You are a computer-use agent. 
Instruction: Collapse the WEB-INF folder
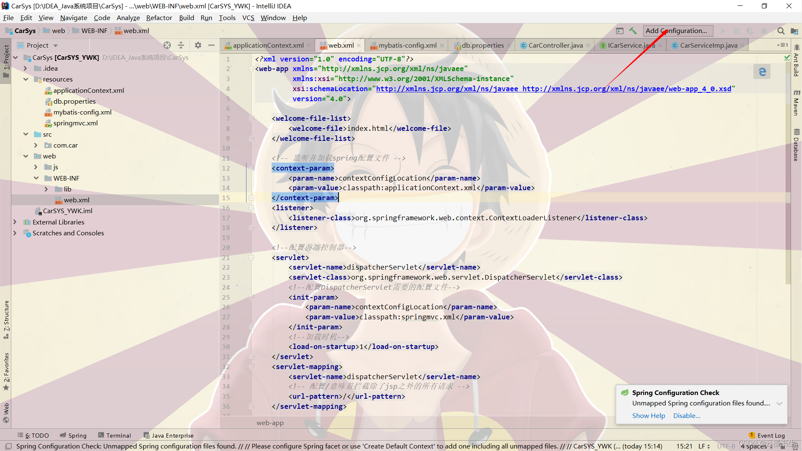click(x=36, y=178)
